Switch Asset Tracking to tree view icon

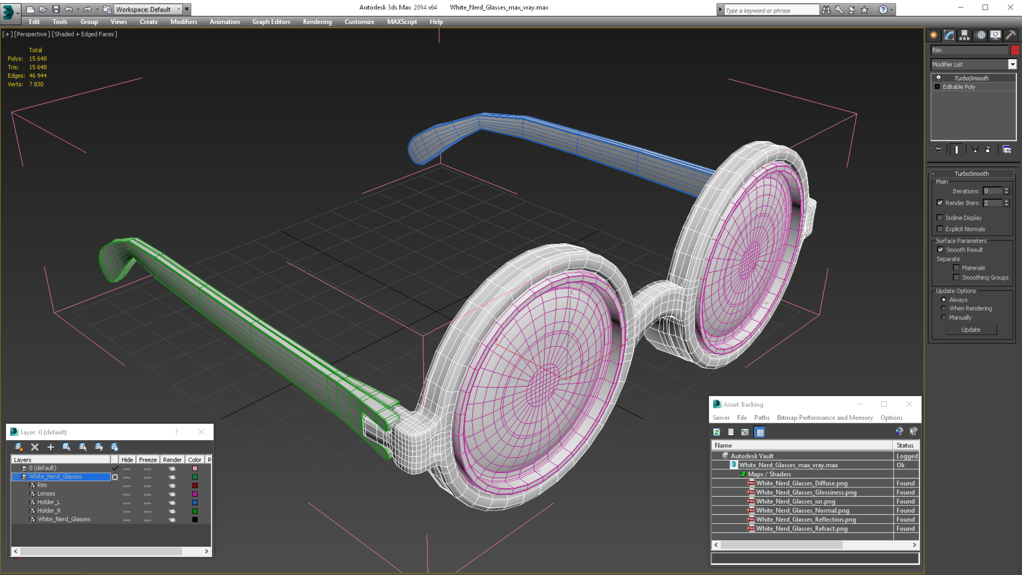pyautogui.click(x=745, y=432)
